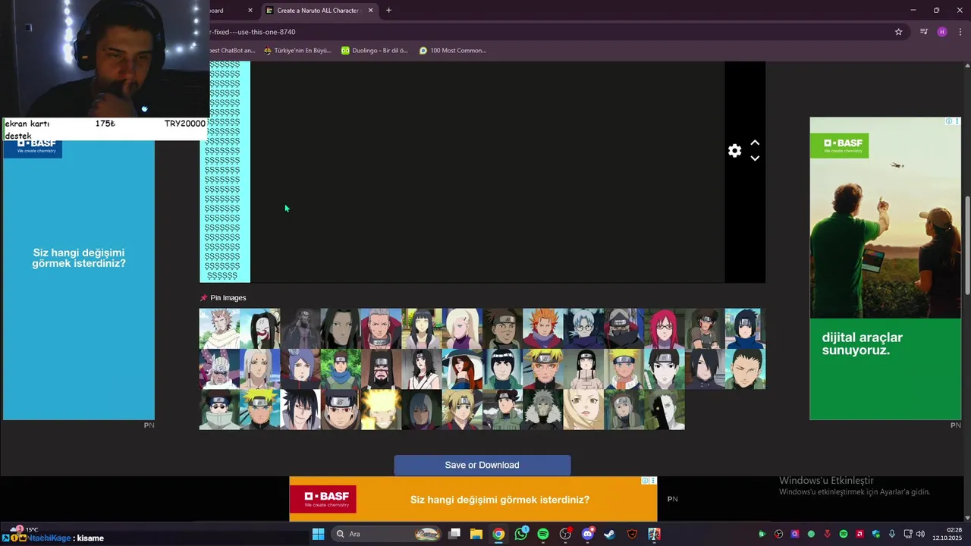Open a new browser tab
This screenshot has height=546, width=971.
[x=388, y=11]
